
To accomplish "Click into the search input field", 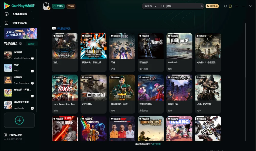I will 183,6.
